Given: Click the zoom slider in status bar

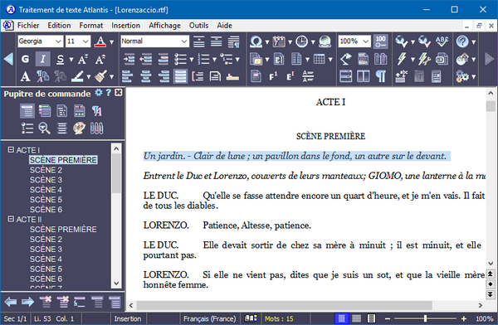Looking at the screenshot, I should click(x=425, y=318).
